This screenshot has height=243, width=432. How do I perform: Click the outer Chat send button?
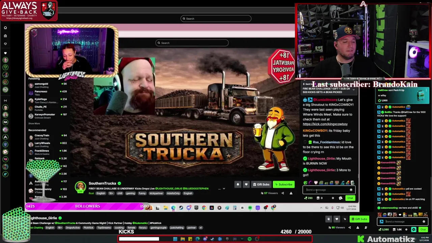(423, 230)
